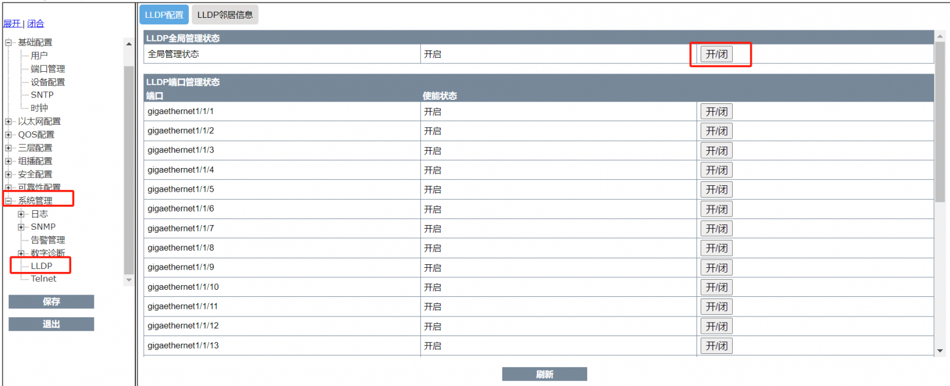
Task: Click the port table scroll-down arrow
Action: point(940,351)
